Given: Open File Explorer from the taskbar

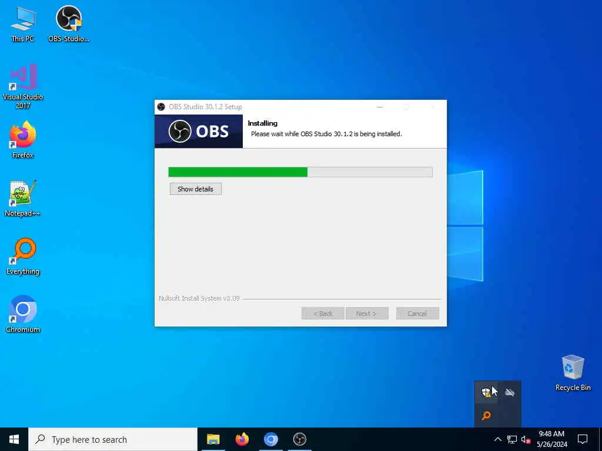Looking at the screenshot, I should (x=213, y=439).
